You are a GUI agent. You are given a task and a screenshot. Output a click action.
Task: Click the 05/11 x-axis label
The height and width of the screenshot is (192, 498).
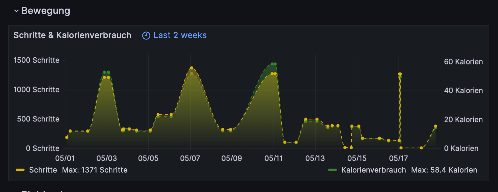(274, 158)
